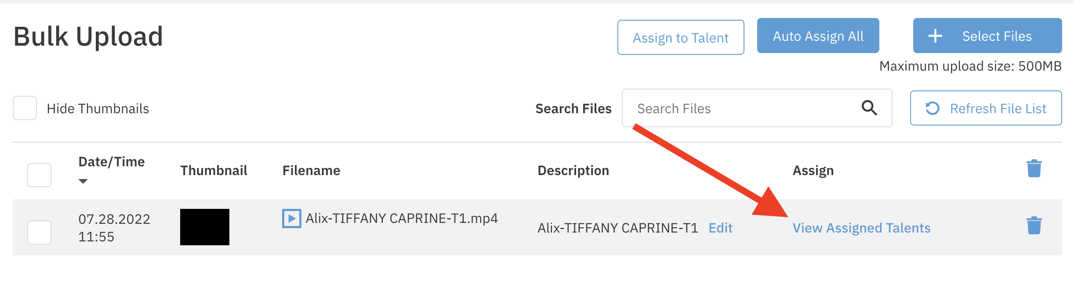Click the trash icon in the table header
This screenshot has height=294, width=1074.
(x=1034, y=169)
